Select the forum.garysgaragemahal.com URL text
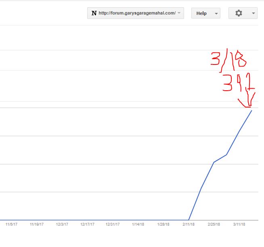This screenshot has height=247, width=264. 137,13
